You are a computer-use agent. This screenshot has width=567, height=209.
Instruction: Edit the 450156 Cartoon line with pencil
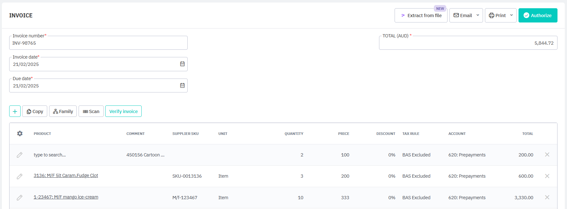coord(20,155)
